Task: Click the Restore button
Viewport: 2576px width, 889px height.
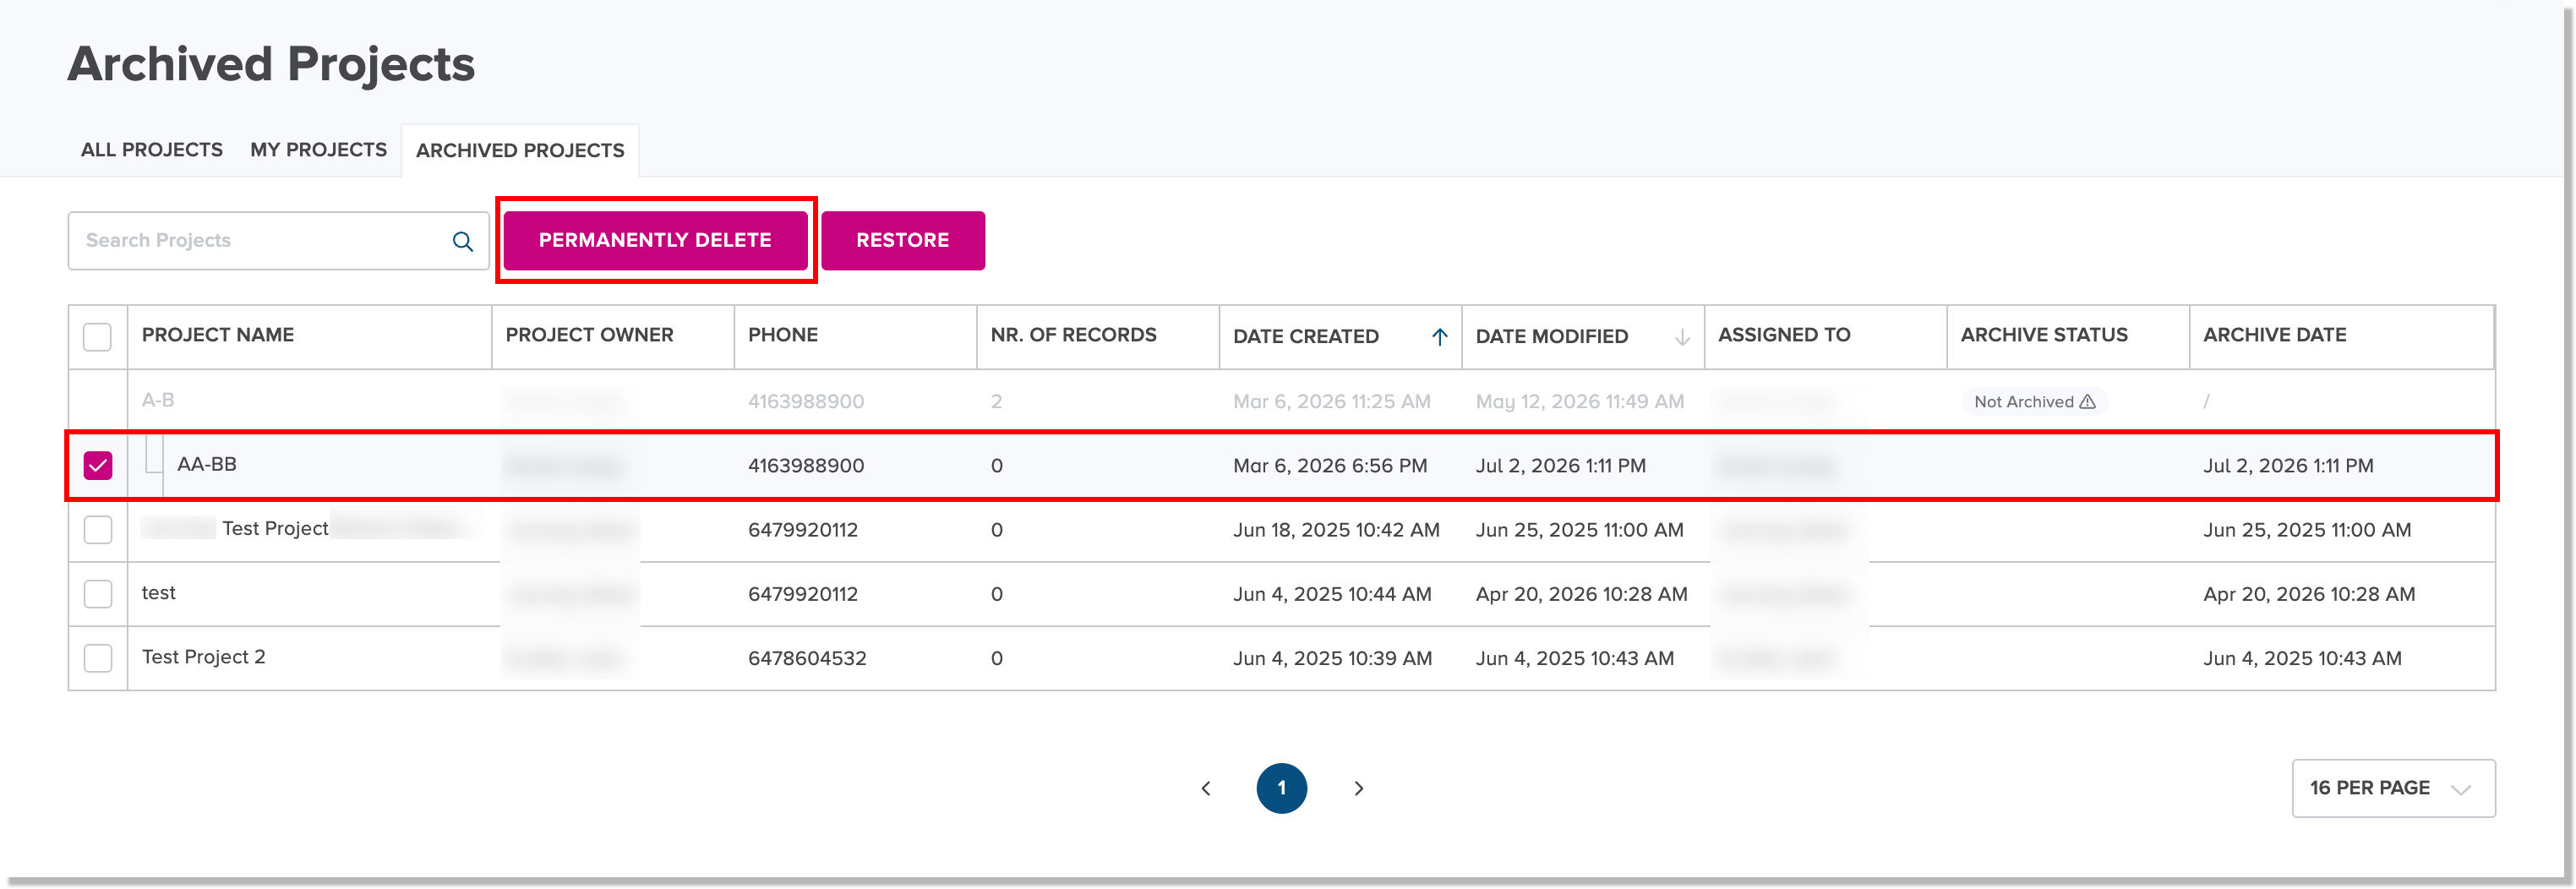Action: (x=902, y=240)
